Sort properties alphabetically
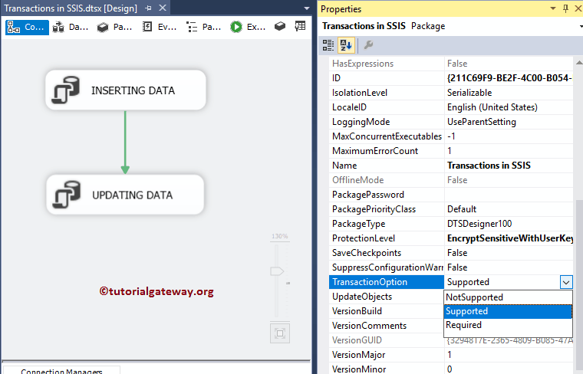Image resolution: width=583 pixels, height=374 pixels. coord(346,45)
